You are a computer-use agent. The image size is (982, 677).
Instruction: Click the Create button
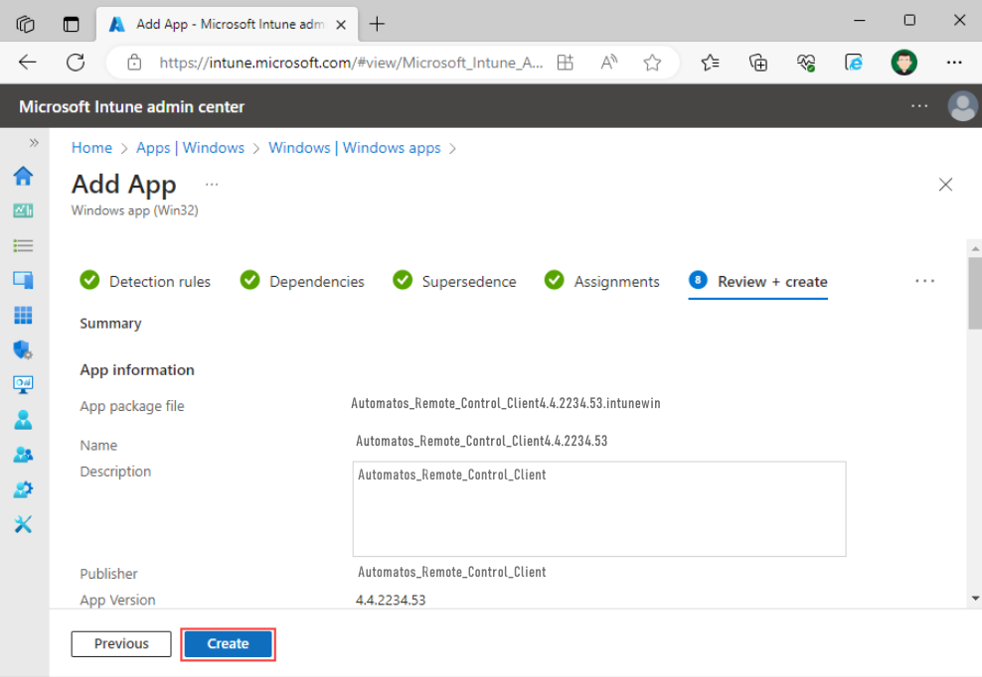(x=228, y=644)
